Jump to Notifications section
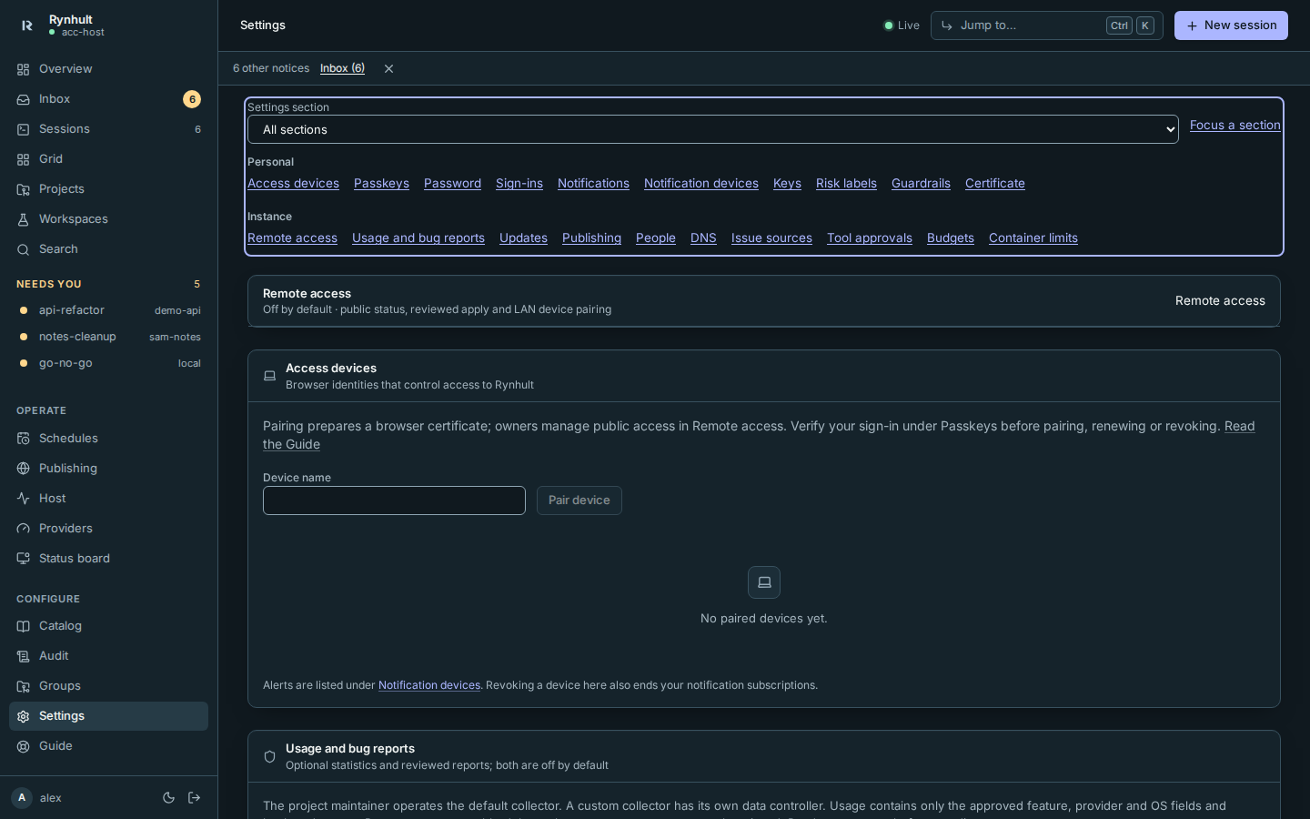1310x819 pixels. pos(593,184)
